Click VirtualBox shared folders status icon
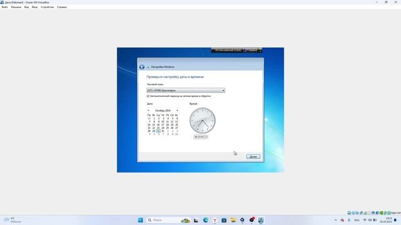 [369, 212]
